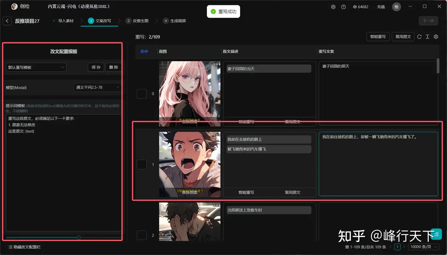Click the empty rewrite box for row 2
The image size is (447, 255).
[x=378, y=222]
